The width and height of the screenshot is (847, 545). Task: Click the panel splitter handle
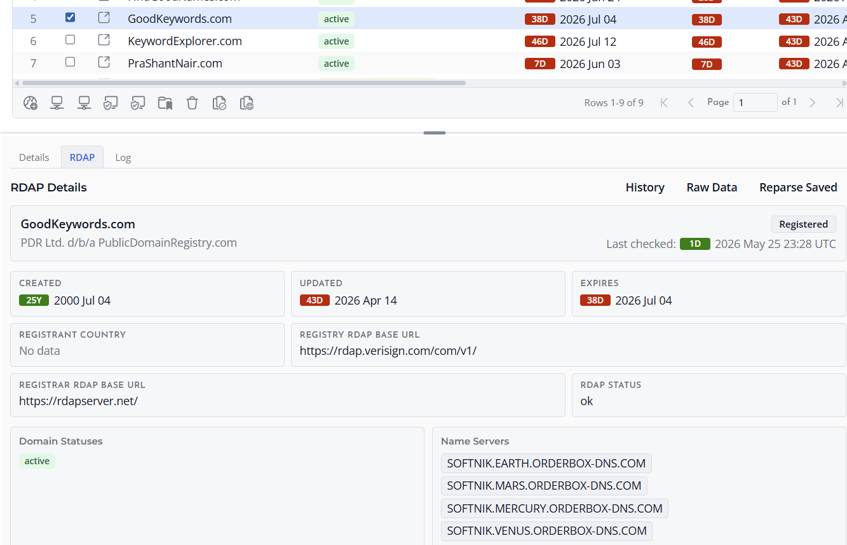[x=435, y=133]
